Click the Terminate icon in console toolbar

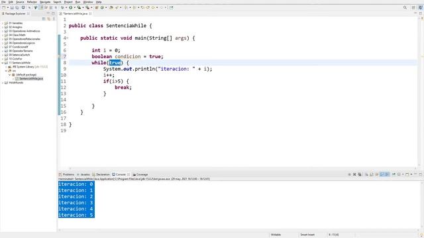coord(349,175)
